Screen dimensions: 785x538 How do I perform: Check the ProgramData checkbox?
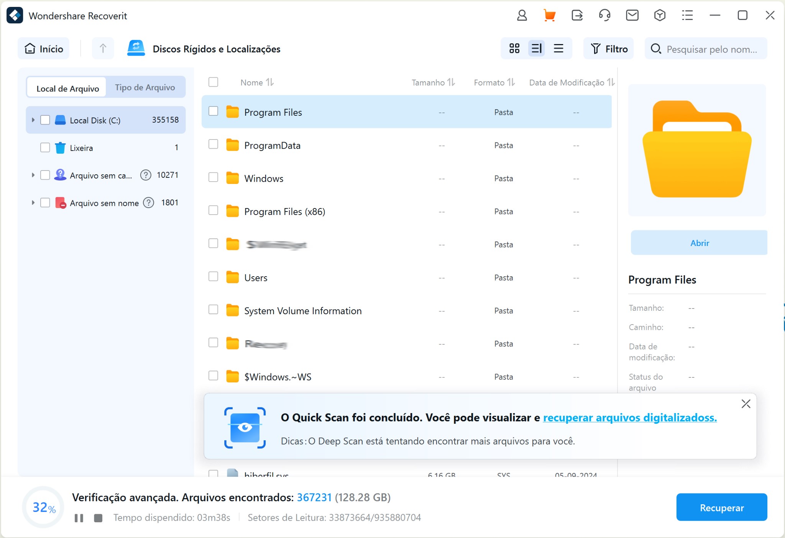point(213,144)
